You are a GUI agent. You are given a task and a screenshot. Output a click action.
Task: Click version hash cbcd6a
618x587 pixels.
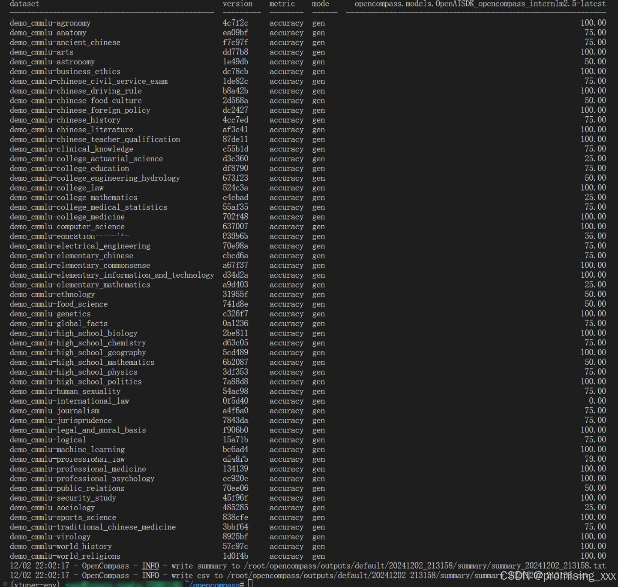[x=235, y=256]
